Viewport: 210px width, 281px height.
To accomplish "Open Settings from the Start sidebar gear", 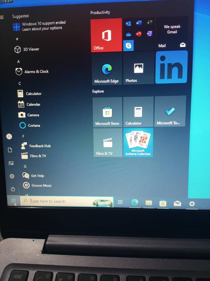I will click(x=12, y=176).
